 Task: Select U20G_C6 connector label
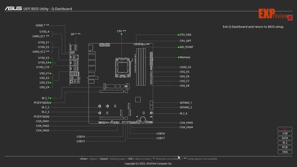point(185,67)
